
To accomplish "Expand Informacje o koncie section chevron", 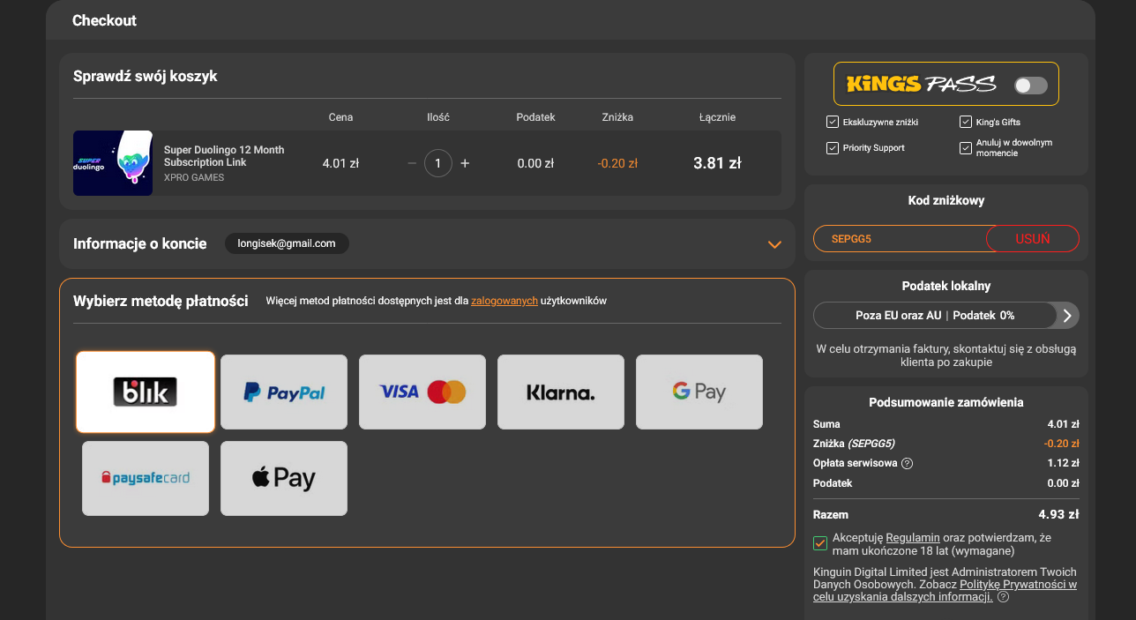I will 774,244.
